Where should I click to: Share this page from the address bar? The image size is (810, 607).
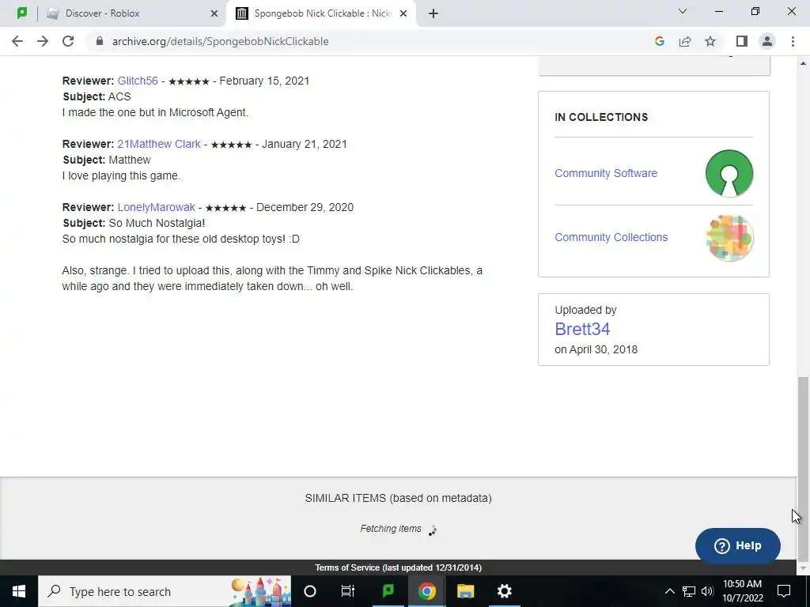[685, 41]
